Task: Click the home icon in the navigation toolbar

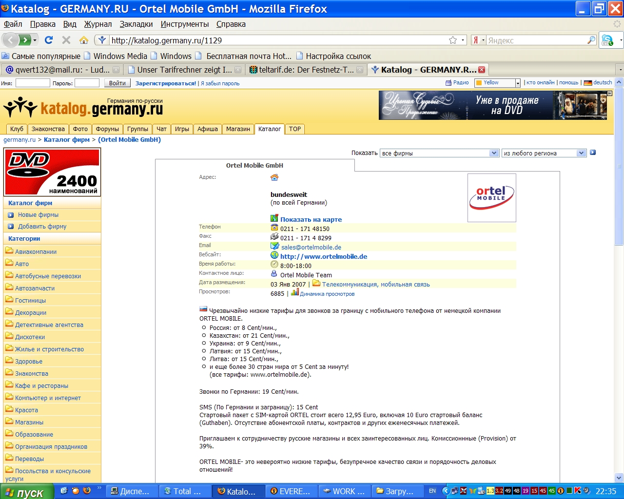Action: [x=84, y=40]
